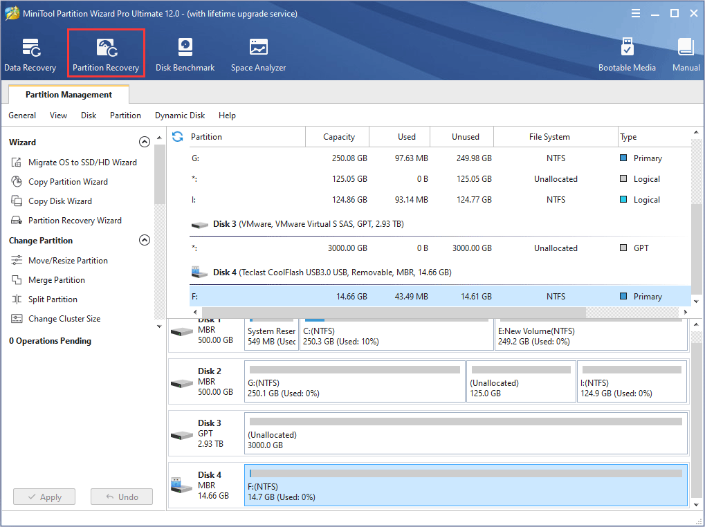Select the G: partition row in the list
The height and width of the screenshot is (527, 705).
(440, 158)
